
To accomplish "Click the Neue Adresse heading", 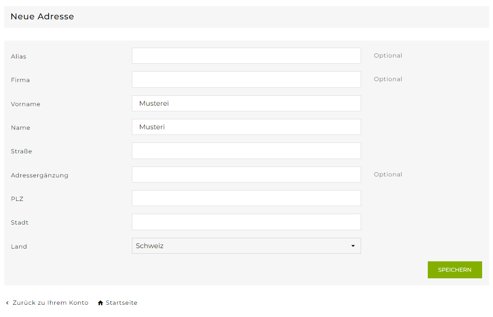I will (x=42, y=17).
